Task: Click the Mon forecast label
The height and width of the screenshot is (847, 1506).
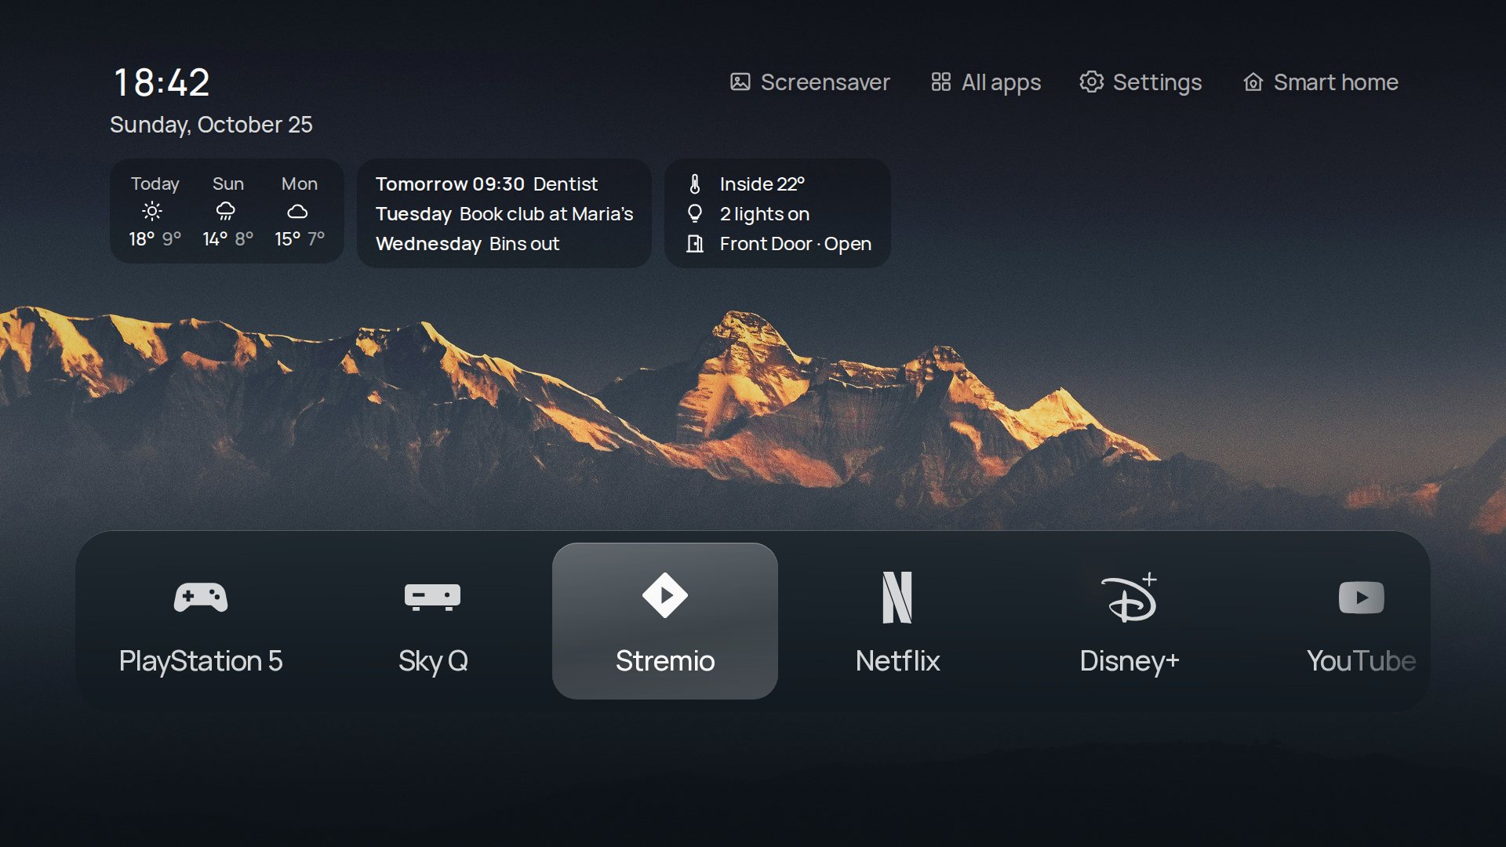Action: click(300, 184)
